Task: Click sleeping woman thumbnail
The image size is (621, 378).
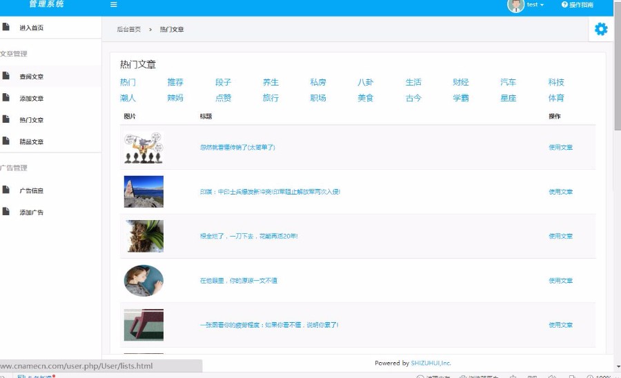Action: tap(144, 281)
